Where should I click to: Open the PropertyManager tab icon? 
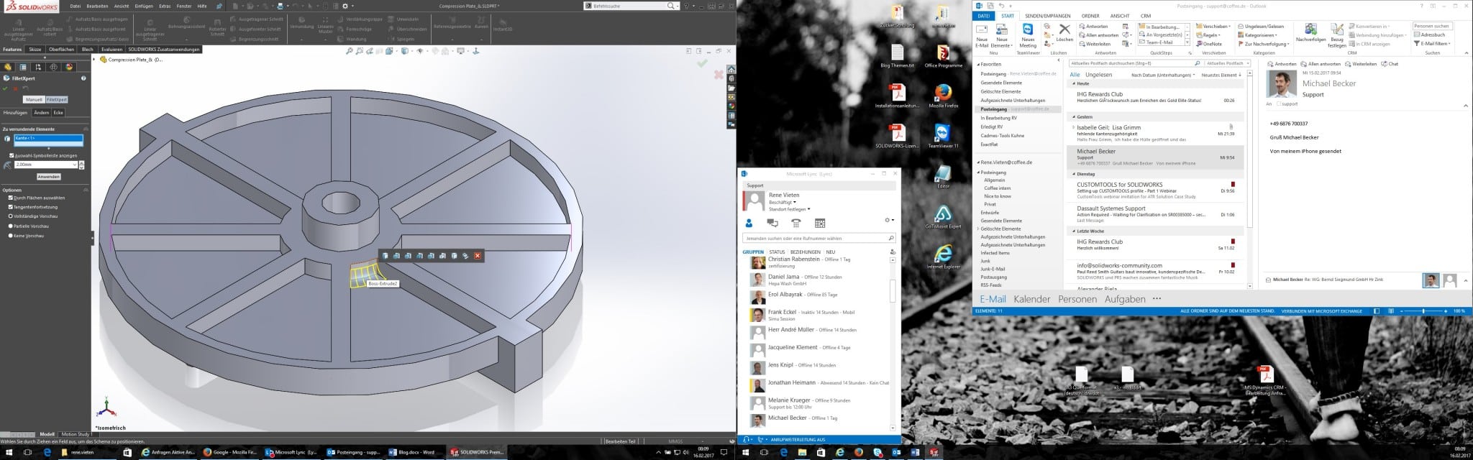24,67
